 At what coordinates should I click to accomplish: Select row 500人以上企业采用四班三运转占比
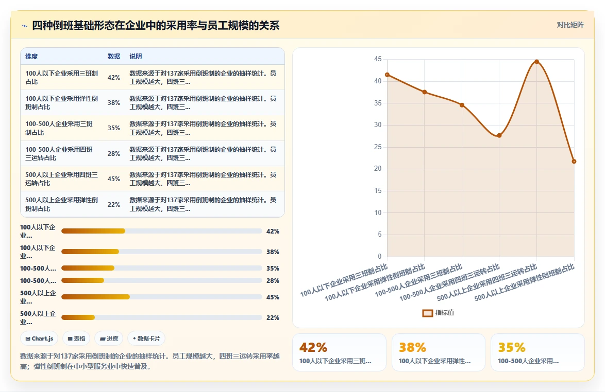(153, 179)
